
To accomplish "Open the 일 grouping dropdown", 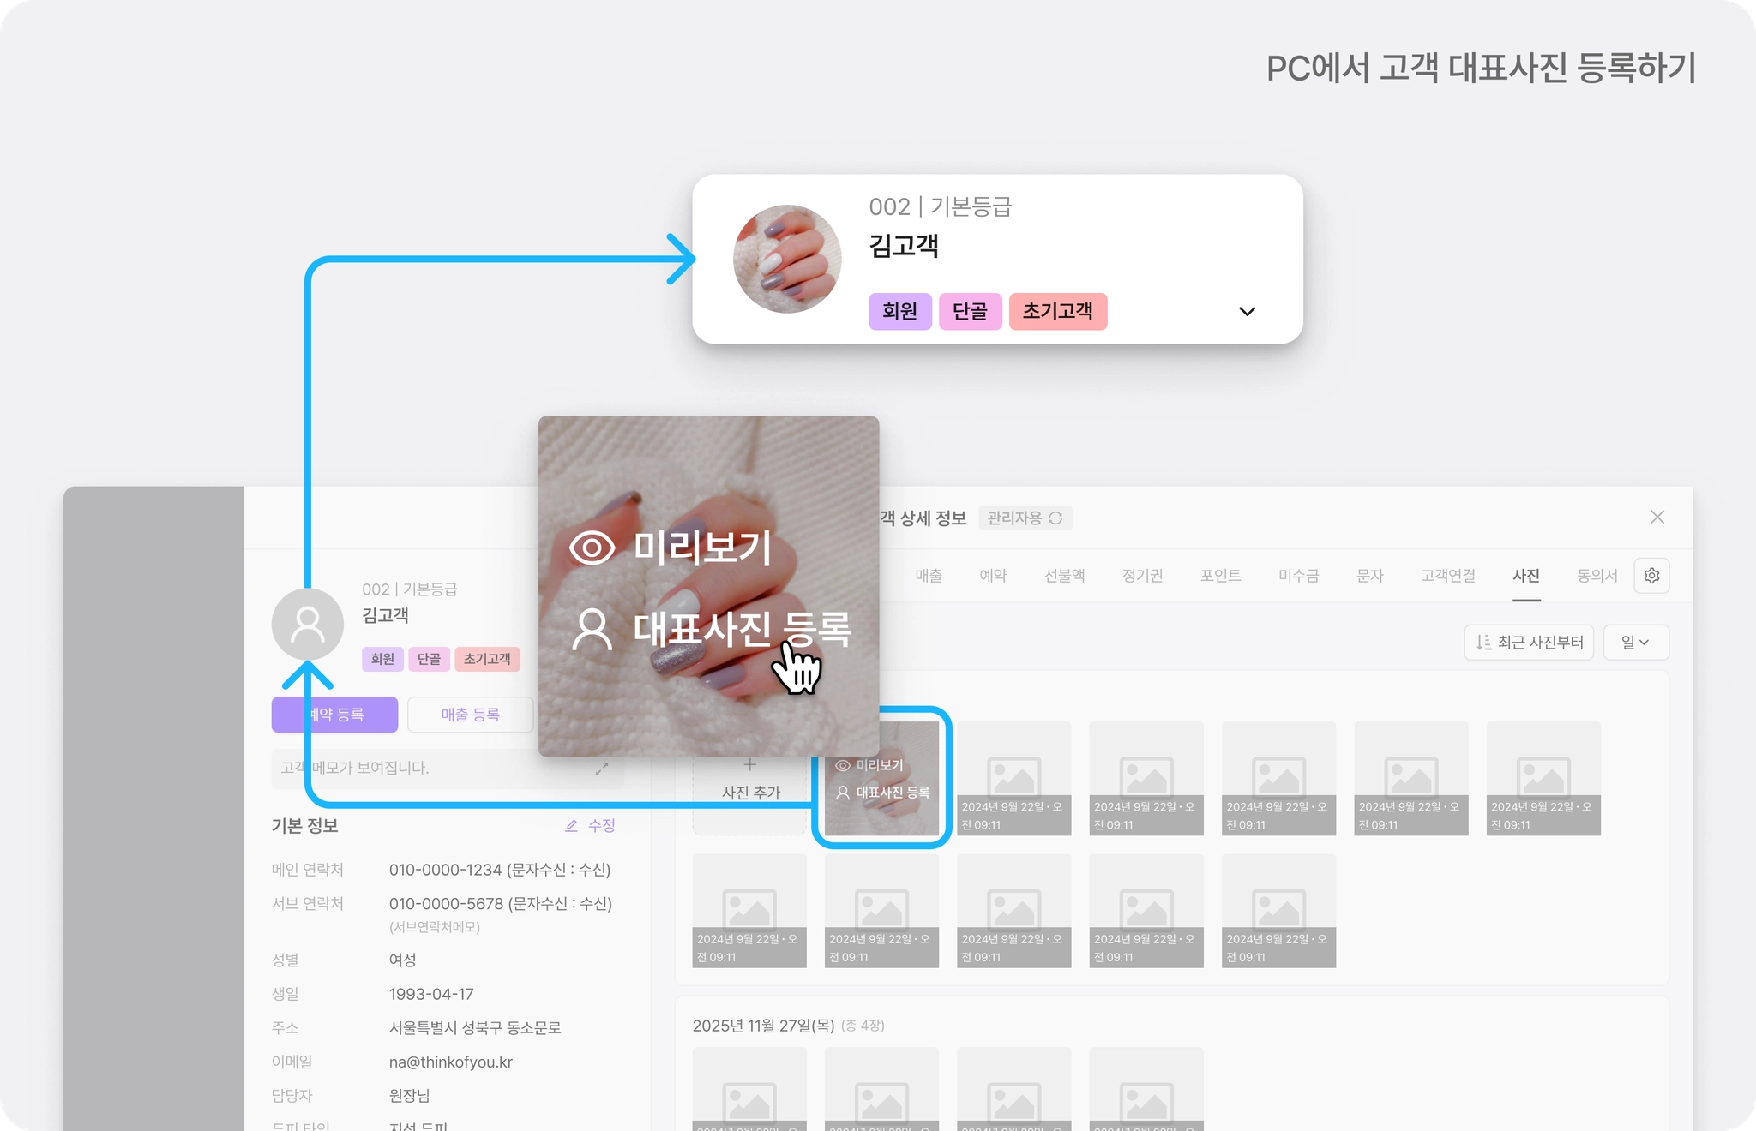I will 1636,642.
